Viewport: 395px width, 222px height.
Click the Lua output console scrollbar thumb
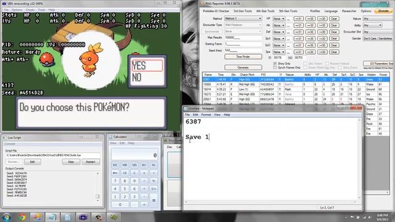[98, 196]
